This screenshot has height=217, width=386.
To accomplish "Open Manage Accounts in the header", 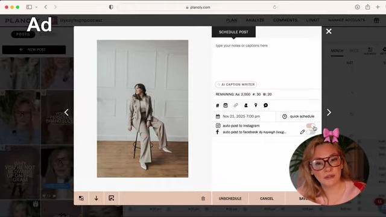I will tap(346, 20).
